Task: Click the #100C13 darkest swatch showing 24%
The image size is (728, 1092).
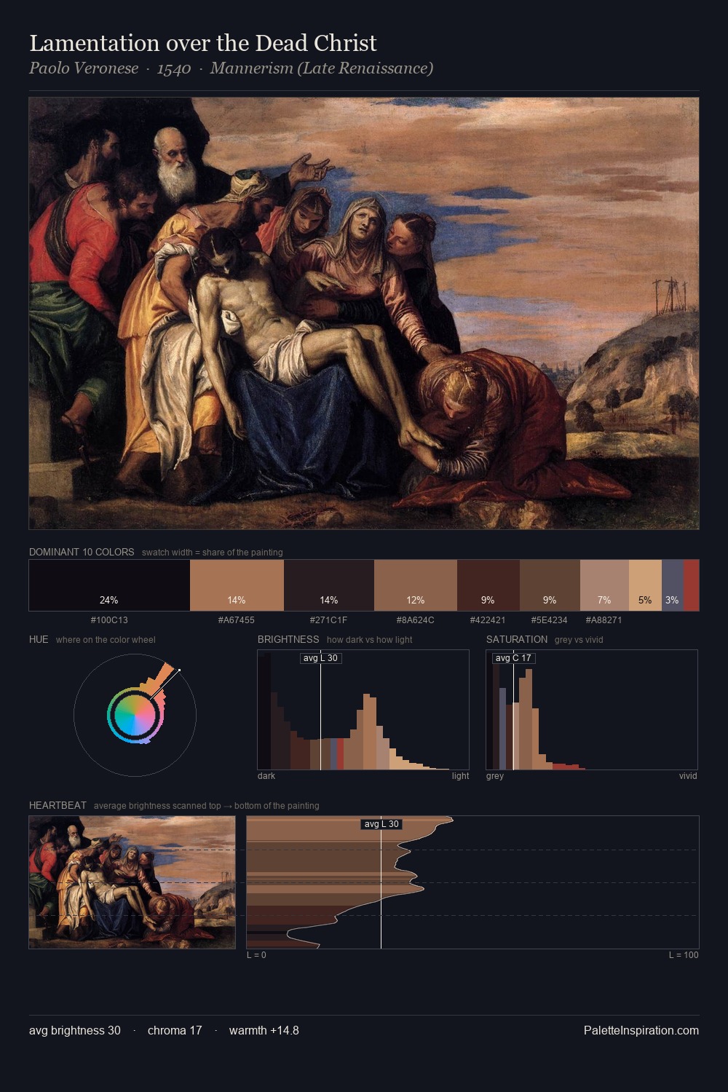Action: pos(109,585)
